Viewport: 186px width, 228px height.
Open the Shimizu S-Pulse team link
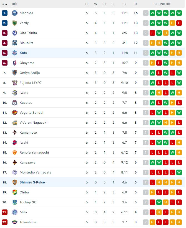(32, 182)
